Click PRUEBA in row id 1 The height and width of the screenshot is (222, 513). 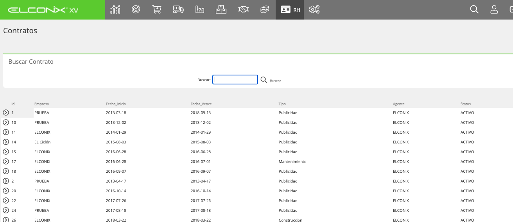click(42, 113)
